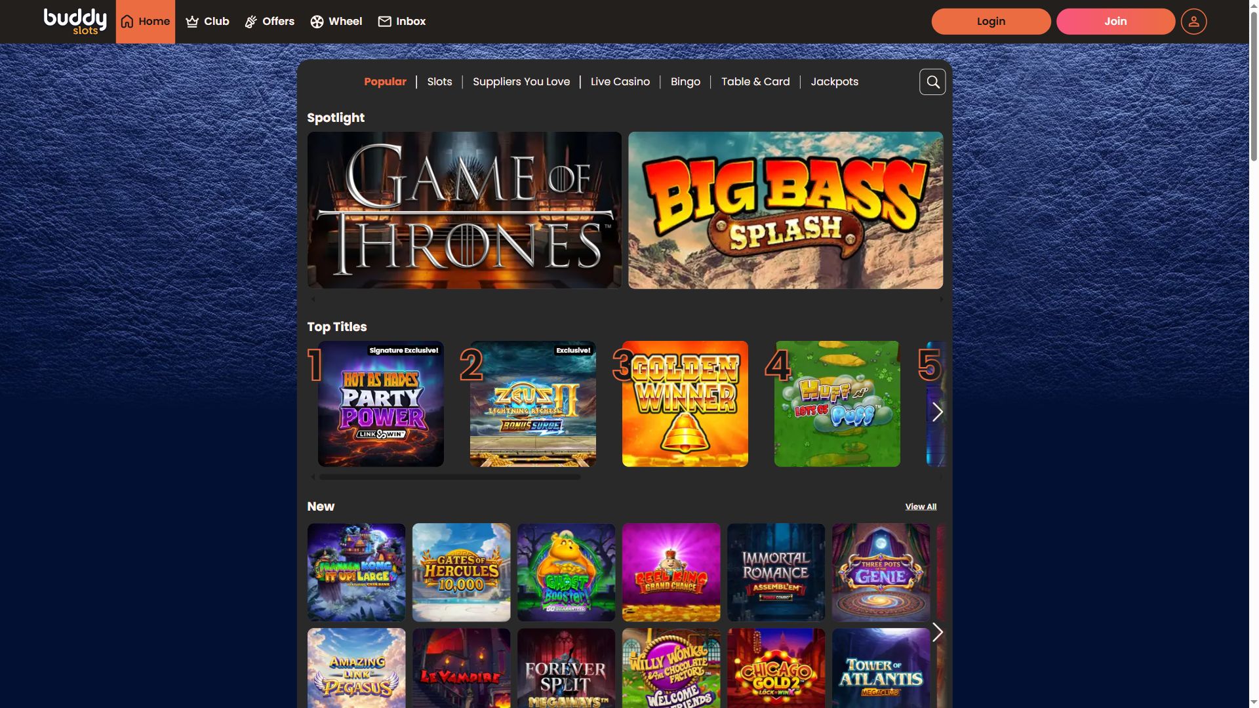
Task: Select the Jackpots category tab
Action: (834, 82)
